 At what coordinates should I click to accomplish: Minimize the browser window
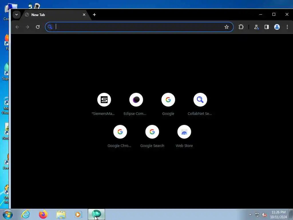point(261,14)
